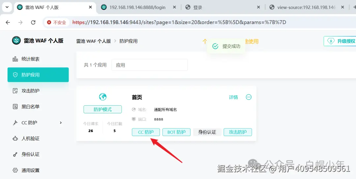Open the CC 防护 sidebar menu
Image resolution: width=356 pixels, height=179 pixels.
(38, 123)
